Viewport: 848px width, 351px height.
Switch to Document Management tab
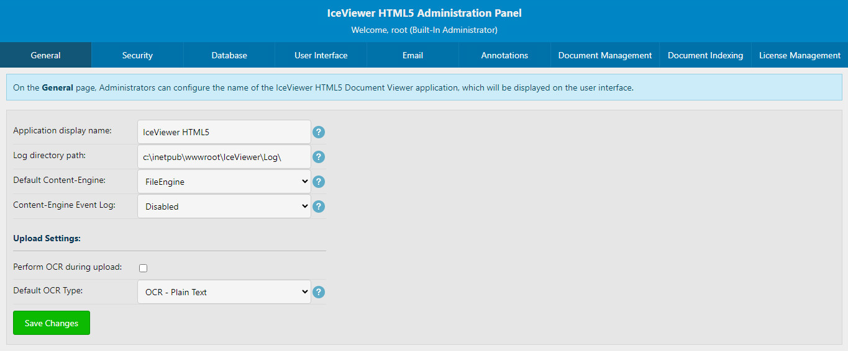tap(605, 55)
